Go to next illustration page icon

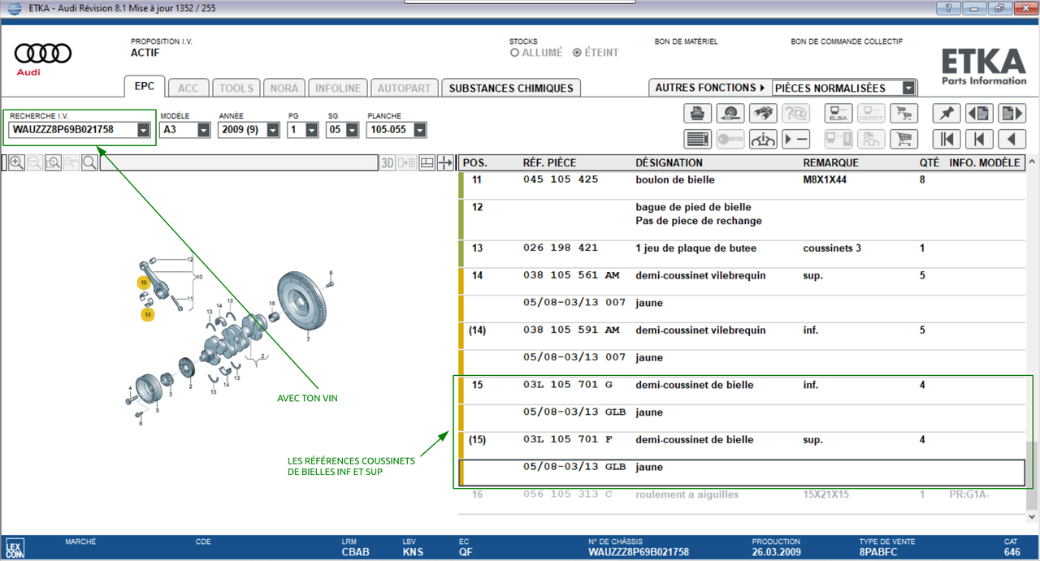coord(1012,114)
